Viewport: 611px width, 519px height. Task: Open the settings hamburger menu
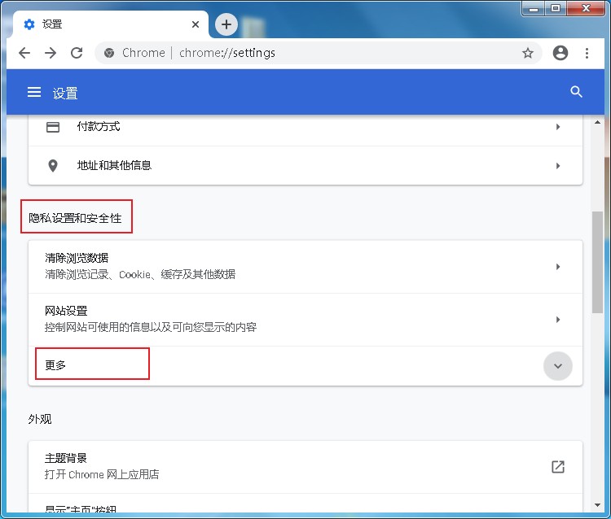(x=34, y=93)
